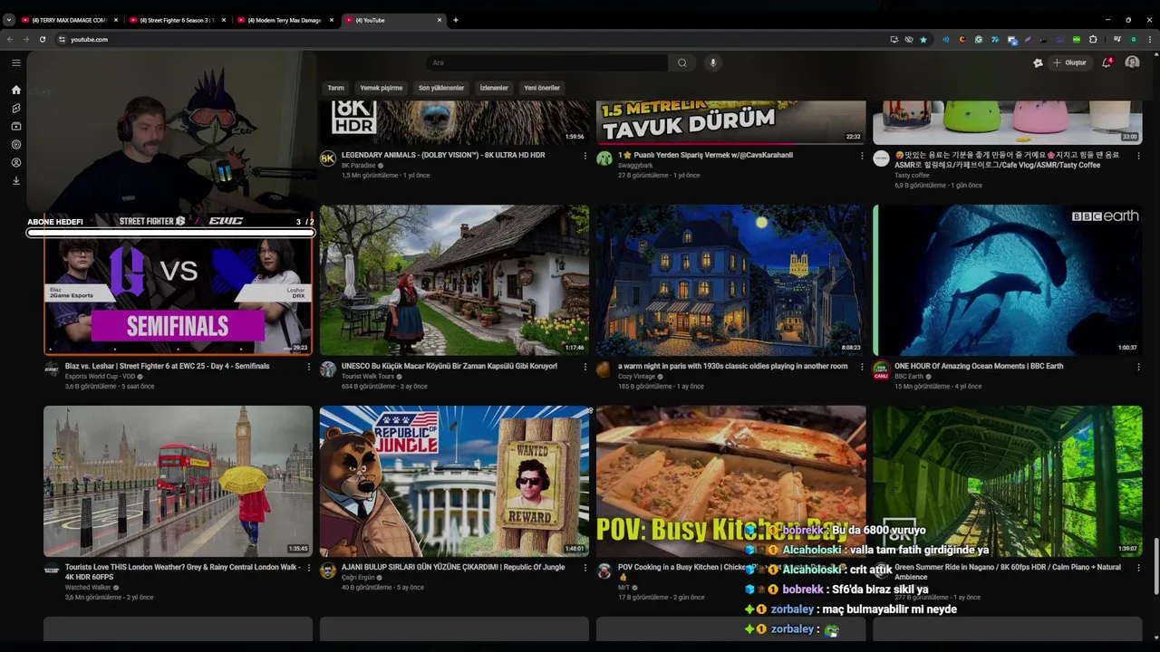Open the Chrome profile avatar

(x=1134, y=39)
